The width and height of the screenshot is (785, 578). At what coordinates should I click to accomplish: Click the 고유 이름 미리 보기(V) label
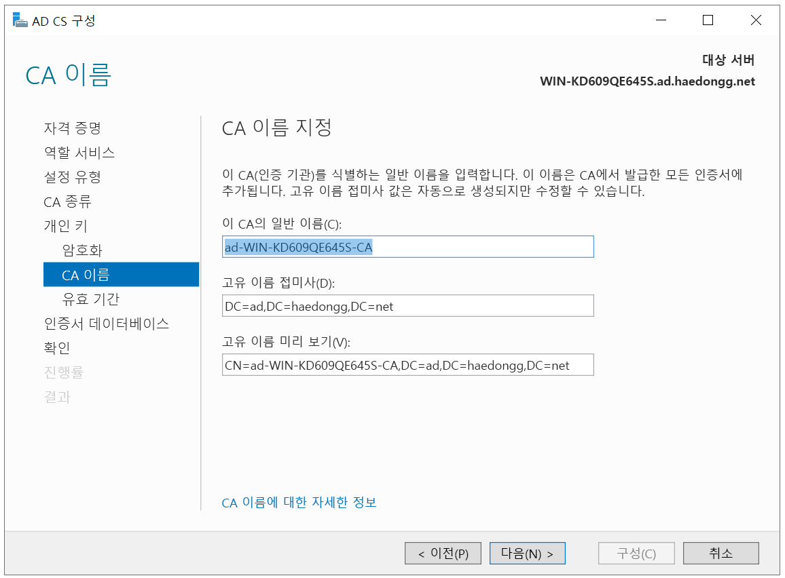[x=286, y=342]
